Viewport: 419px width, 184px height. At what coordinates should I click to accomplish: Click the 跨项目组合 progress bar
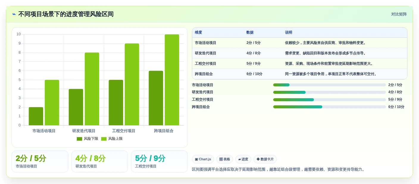pyautogui.click(x=329, y=107)
